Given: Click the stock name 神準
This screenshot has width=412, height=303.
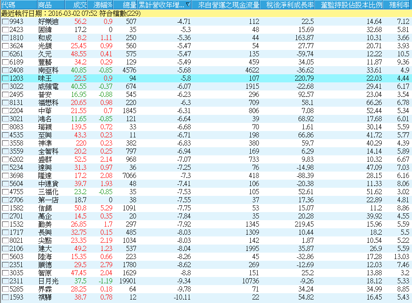Looking at the screenshot, I should click(45, 143).
